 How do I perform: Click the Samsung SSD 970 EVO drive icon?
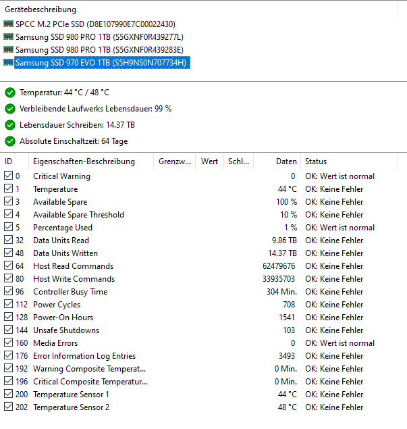(x=8, y=62)
